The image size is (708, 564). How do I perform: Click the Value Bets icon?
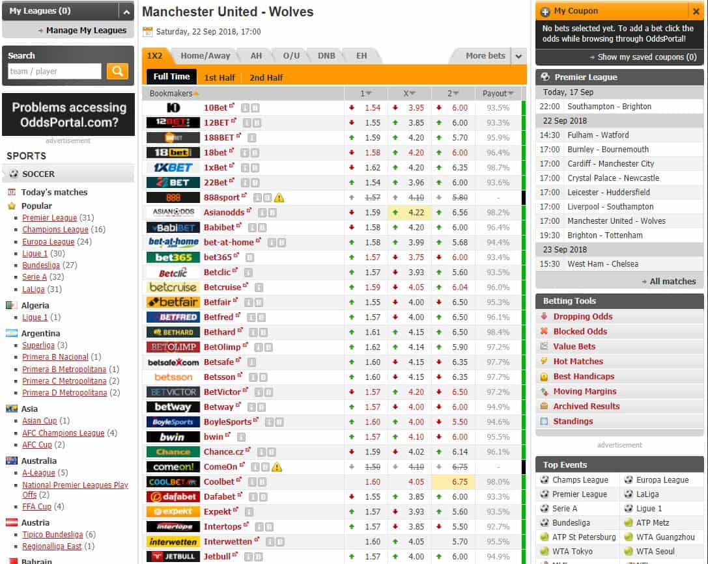[544, 346]
